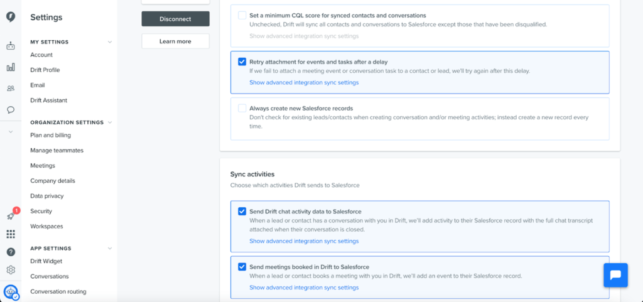
Task: Collapse the My Settings section
Action: click(109, 42)
